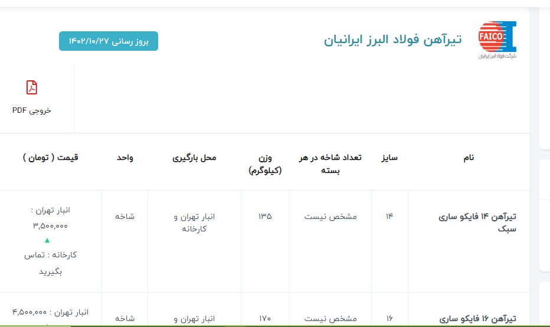The width and height of the screenshot is (550, 327).
Task: Click the green price increase arrow
Action: [x=47, y=240]
